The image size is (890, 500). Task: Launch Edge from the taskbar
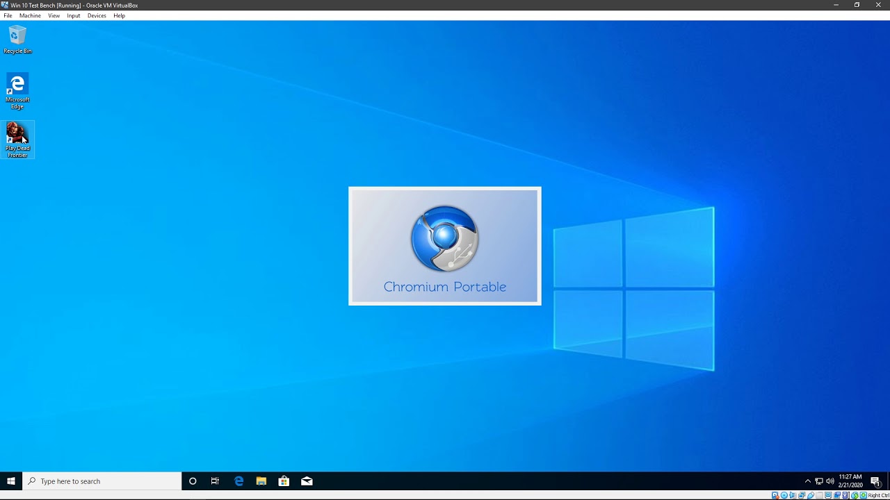pyautogui.click(x=238, y=481)
